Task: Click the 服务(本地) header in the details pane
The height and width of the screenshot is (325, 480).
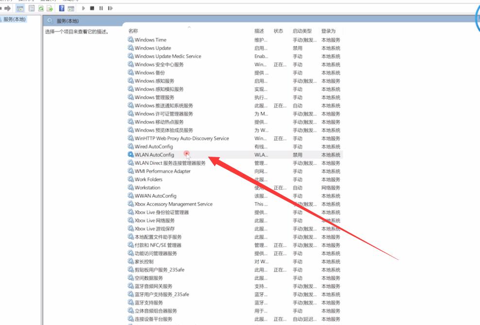Action: (x=68, y=21)
